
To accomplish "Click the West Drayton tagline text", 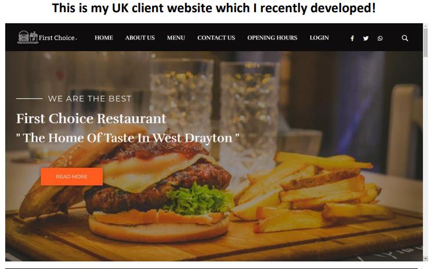I will 128,138.
